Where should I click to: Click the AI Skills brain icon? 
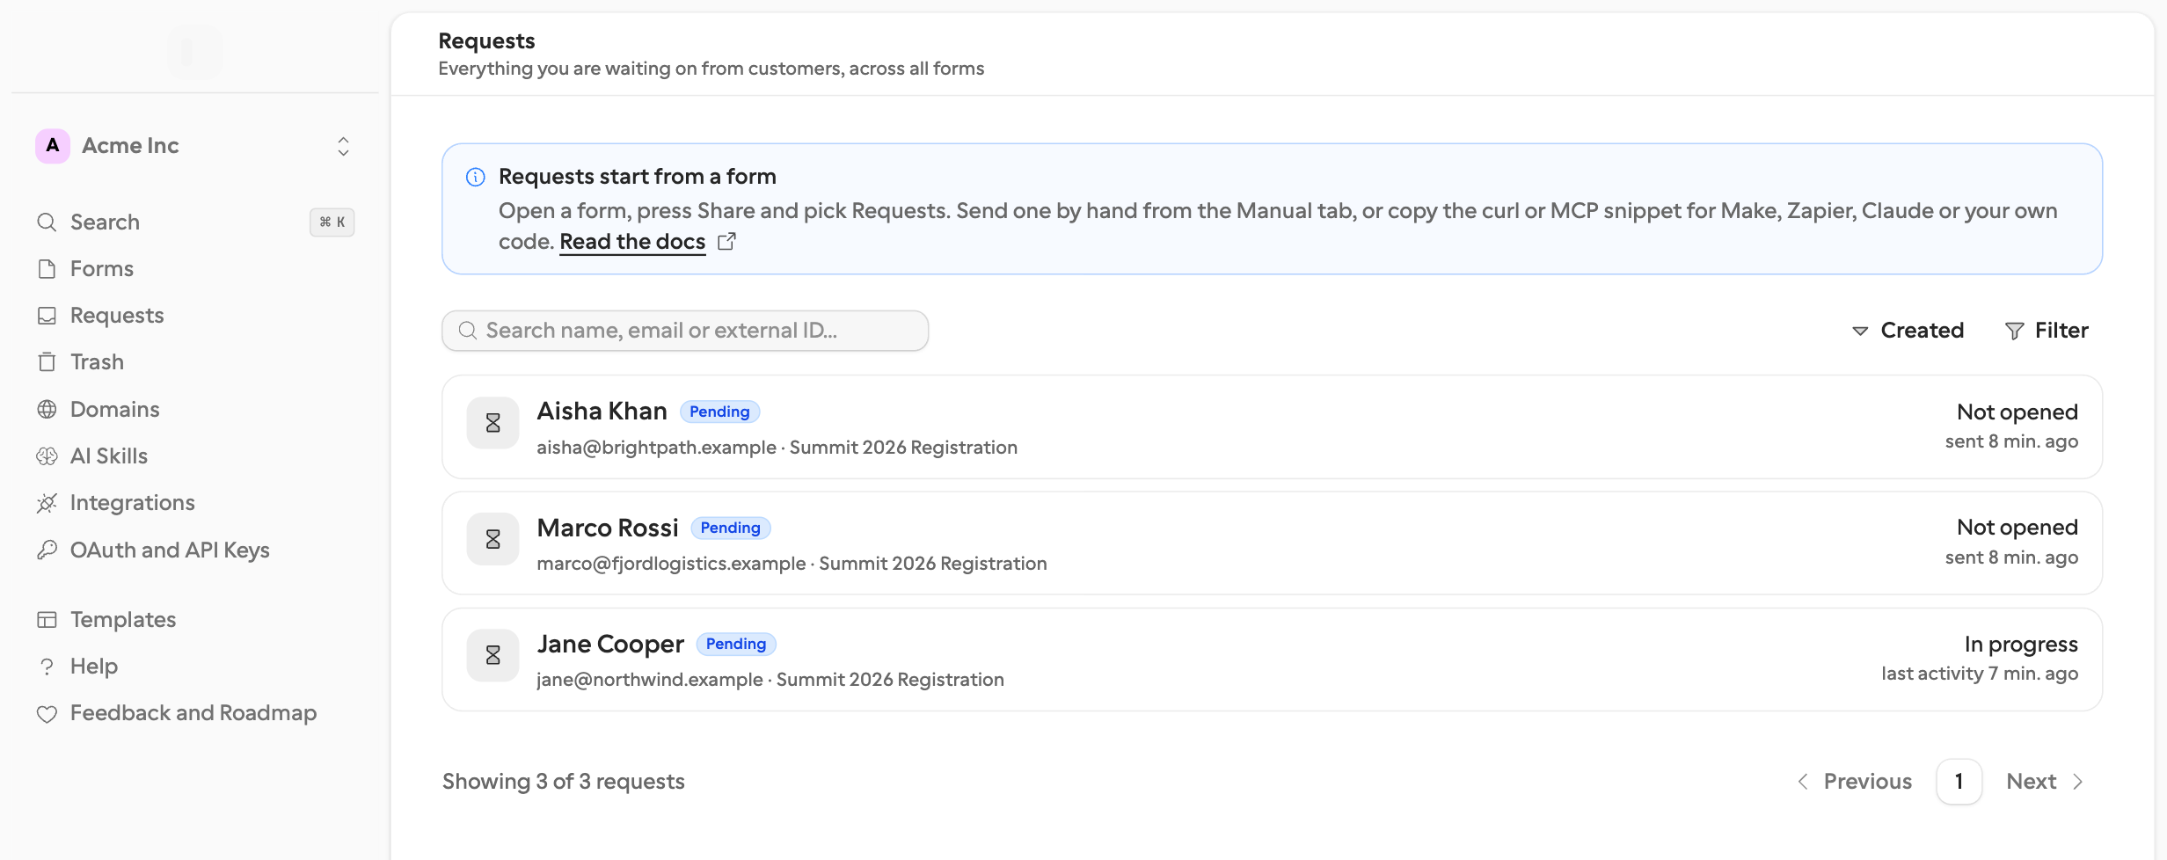(x=47, y=456)
